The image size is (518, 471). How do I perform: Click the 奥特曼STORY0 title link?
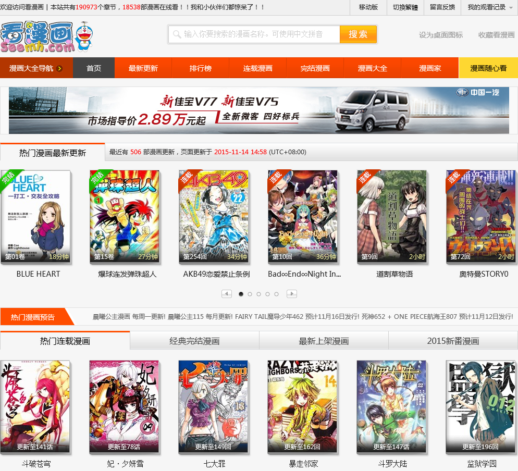(484, 274)
